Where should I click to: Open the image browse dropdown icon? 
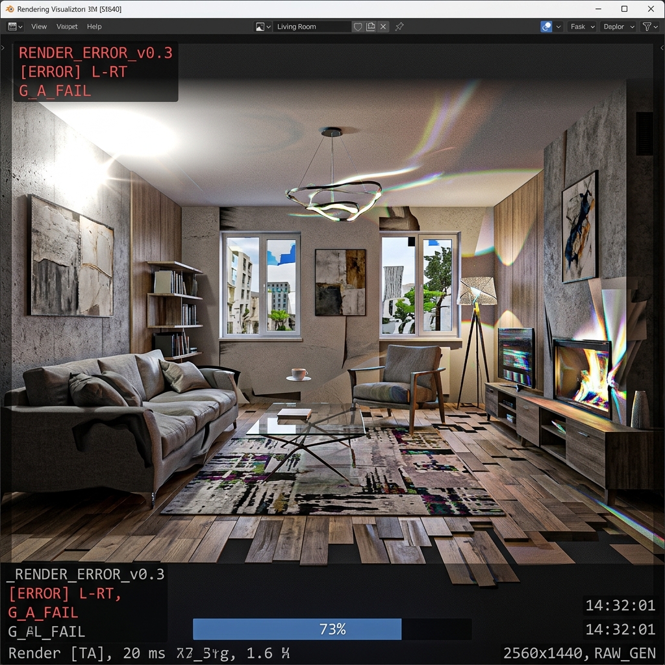(263, 27)
